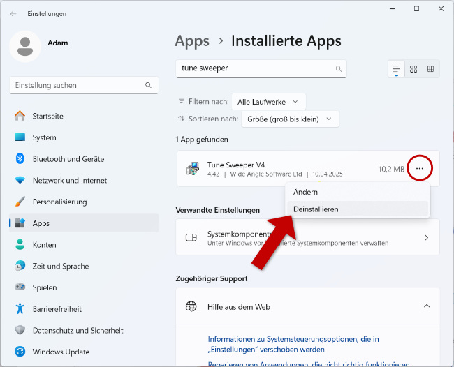This screenshot has height=367, width=454.
Task: Click the Tune Sweeper V4 app name
Action: (x=236, y=165)
